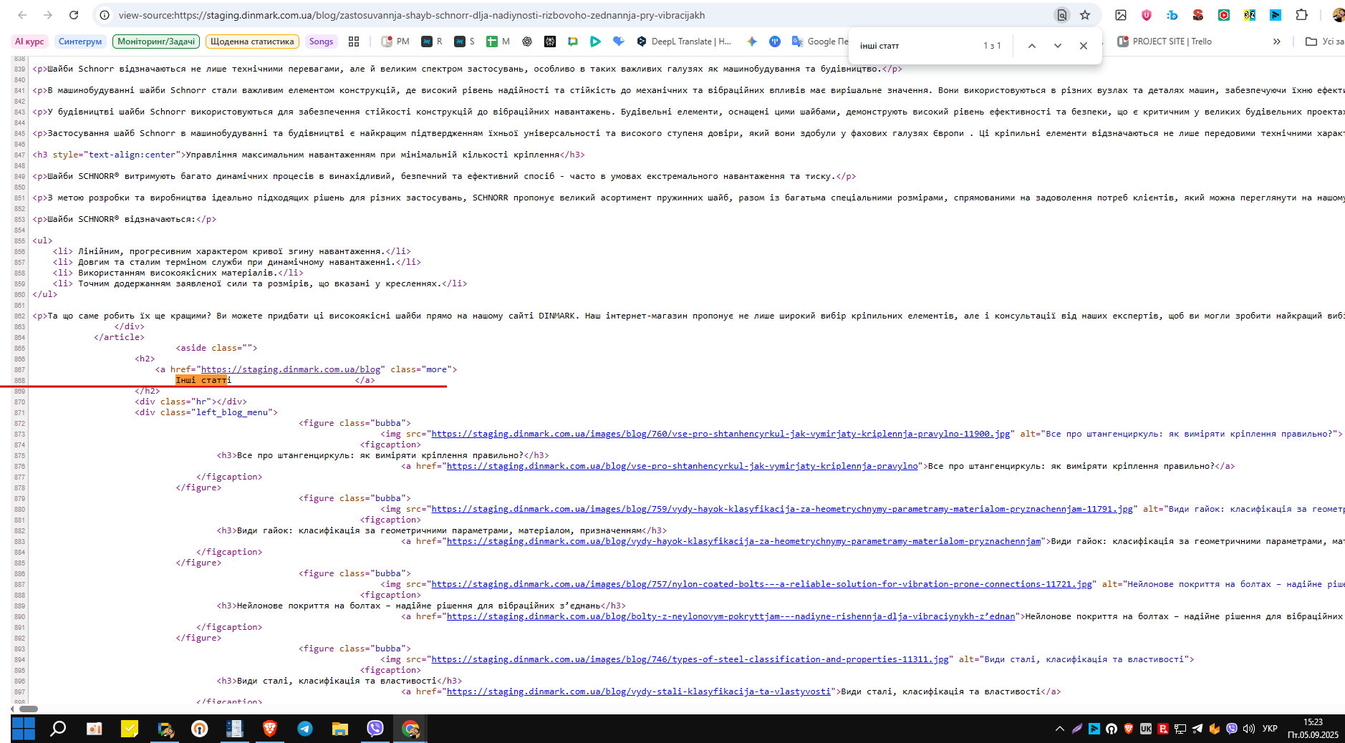Open the staging.dinmark.com.ua/blog link on line 867
This screenshot has height=743, width=1345.
pos(290,369)
